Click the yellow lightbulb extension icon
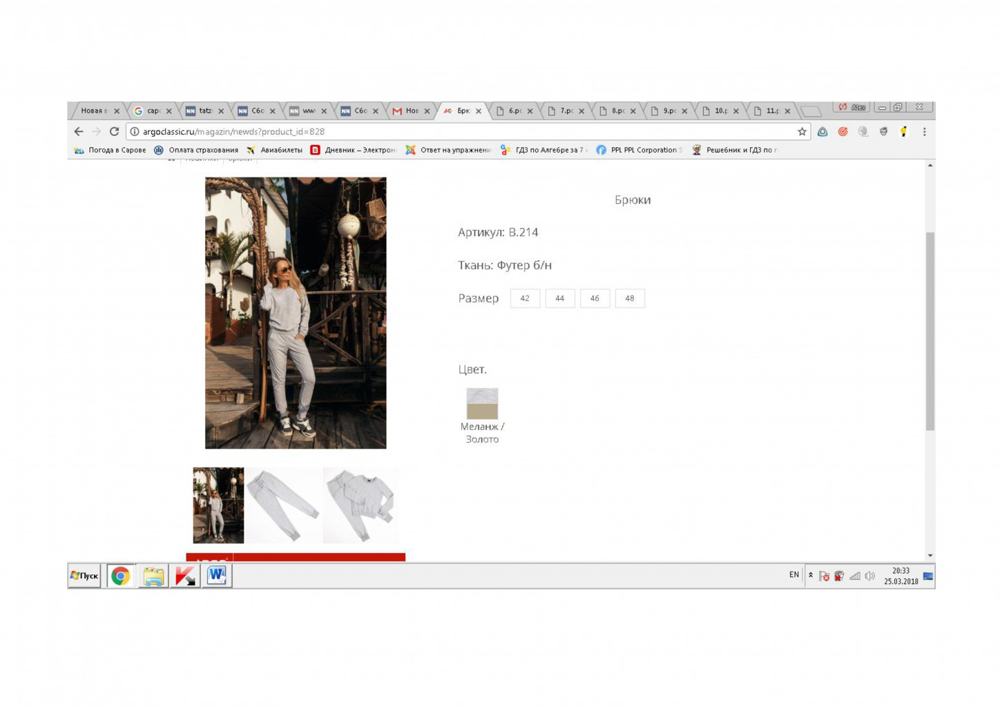The image size is (1000, 707). coord(903,131)
